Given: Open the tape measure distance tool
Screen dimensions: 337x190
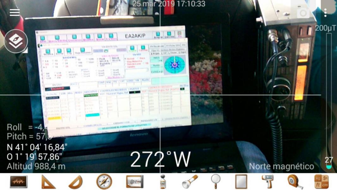Looking at the screenshot, I should 295,182.
